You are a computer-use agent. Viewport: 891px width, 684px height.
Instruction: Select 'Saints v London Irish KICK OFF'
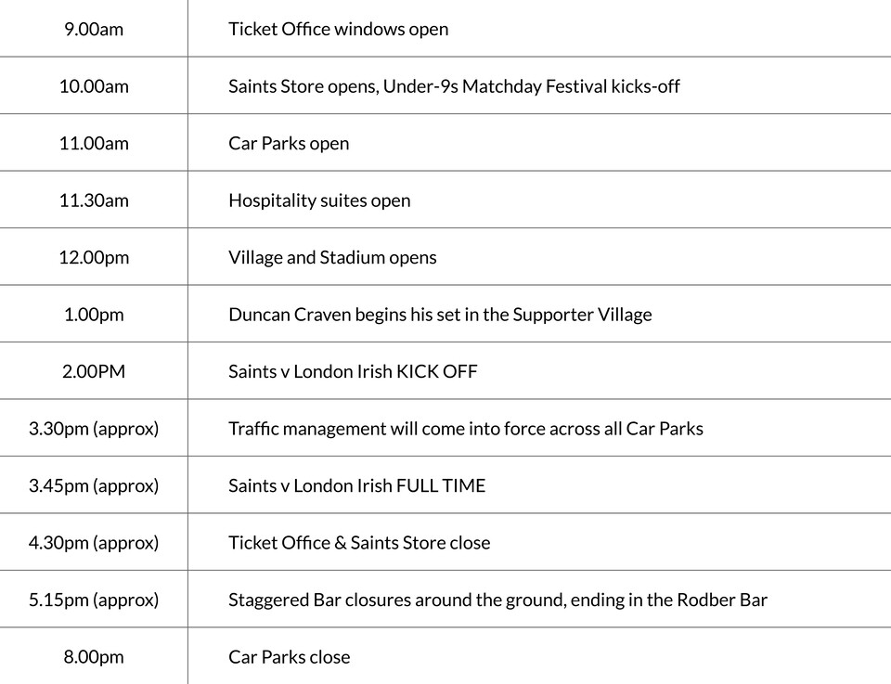coord(353,372)
